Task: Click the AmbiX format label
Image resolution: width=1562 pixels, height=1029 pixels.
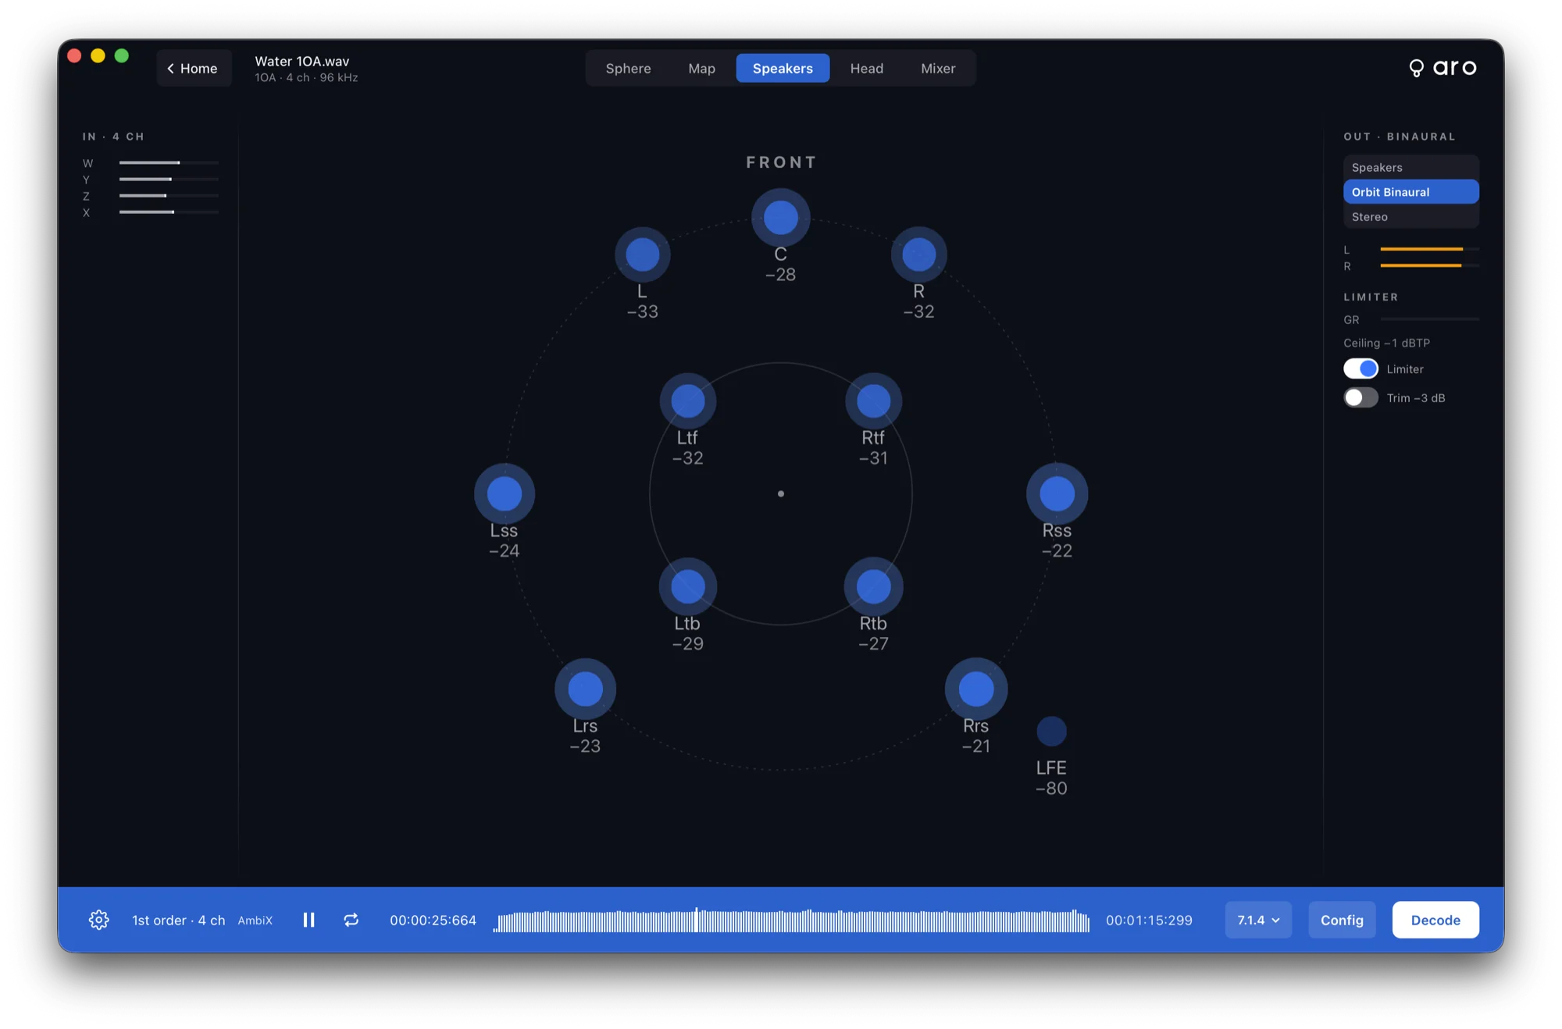Action: pos(255,920)
